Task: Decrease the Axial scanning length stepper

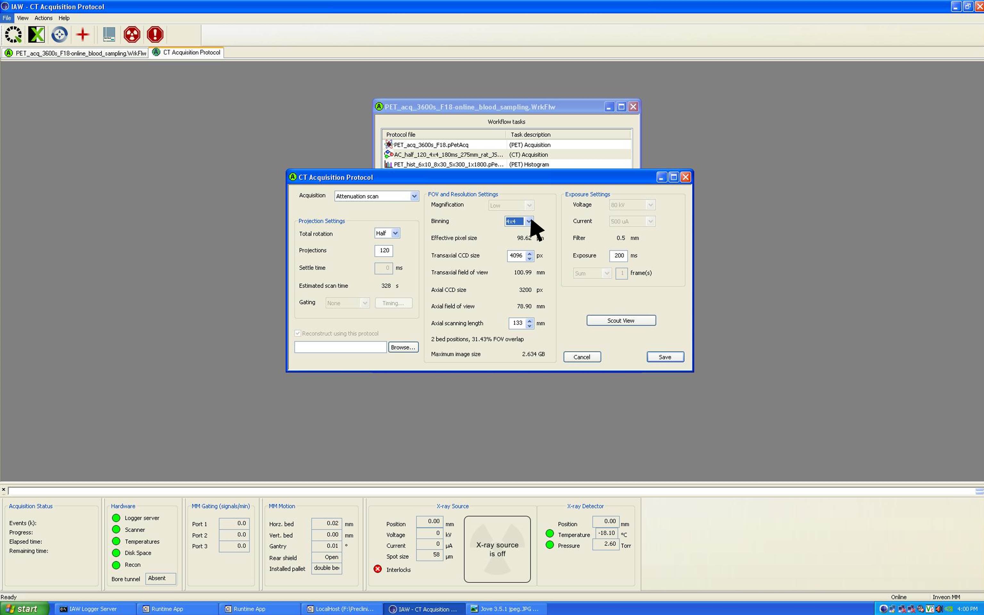Action: point(529,326)
